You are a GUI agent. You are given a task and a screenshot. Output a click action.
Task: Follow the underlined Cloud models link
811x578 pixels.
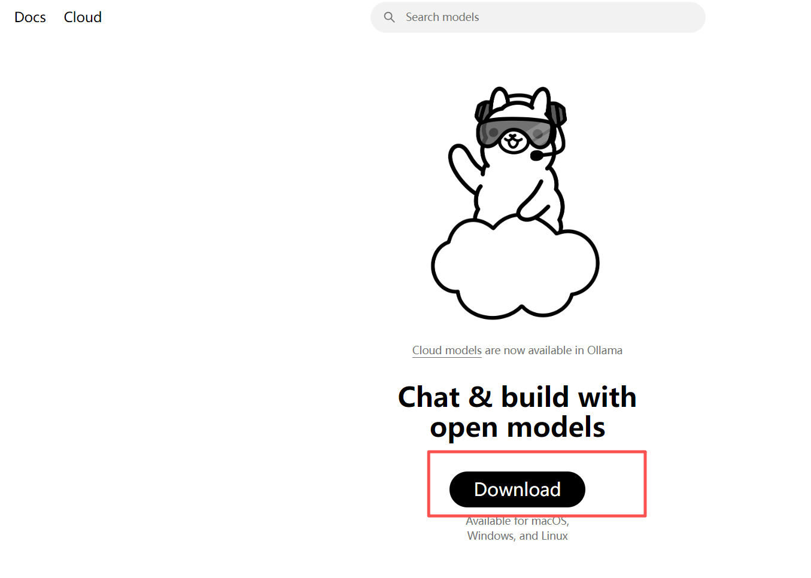pos(446,351)
